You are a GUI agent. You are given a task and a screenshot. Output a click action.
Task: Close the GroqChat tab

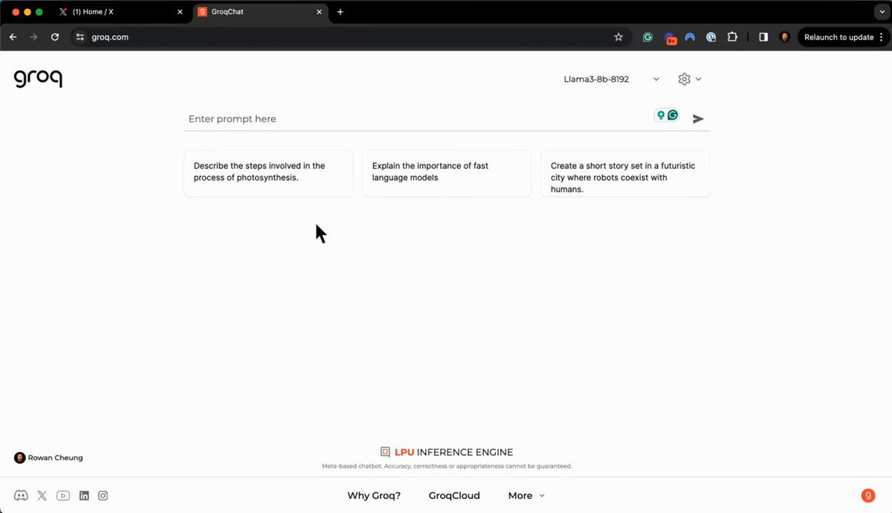(318, 12)
